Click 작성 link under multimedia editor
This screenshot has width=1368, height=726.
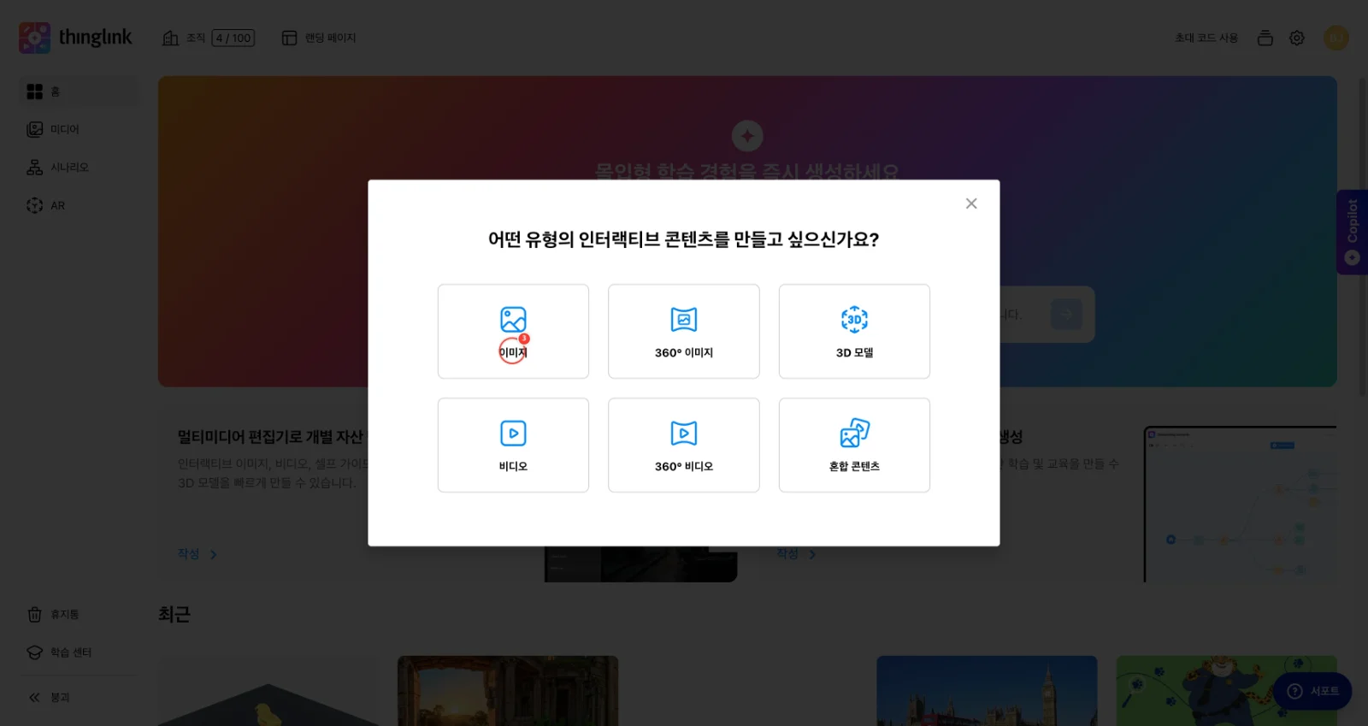coord(198,554)
